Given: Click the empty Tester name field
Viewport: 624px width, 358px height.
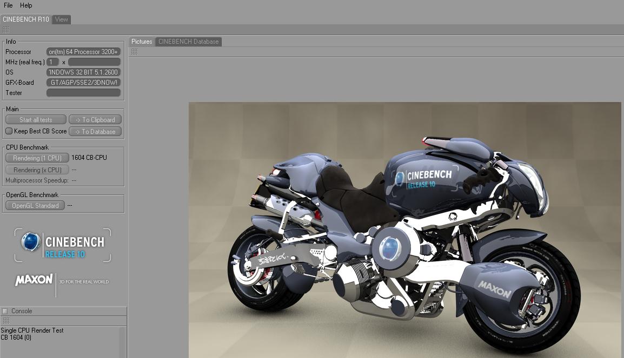Looking at the screenshot, I should [x=84, y=92].
